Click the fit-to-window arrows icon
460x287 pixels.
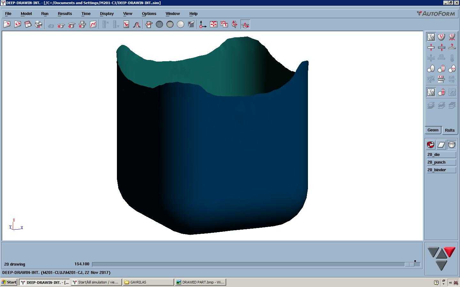tap(213, 25)
